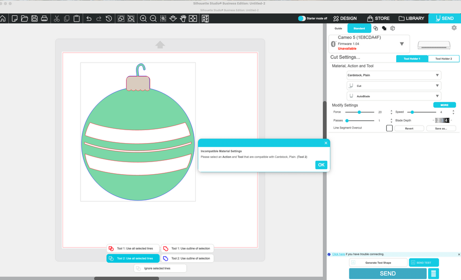This screenshot has width=461, height=280.
Task: Open the SEND tab
Action: click(444, 18)
